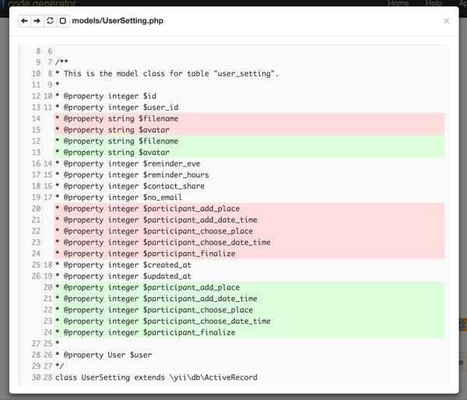Select the added '$participant_add_place' green line
Screen dimensions: 467x400
pyautogui.click(x=250, y=288)
